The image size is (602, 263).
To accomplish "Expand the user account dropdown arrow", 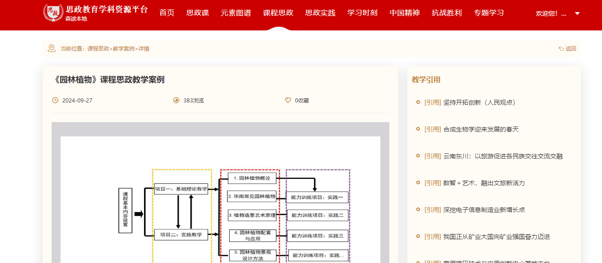I will coord(577,13).
